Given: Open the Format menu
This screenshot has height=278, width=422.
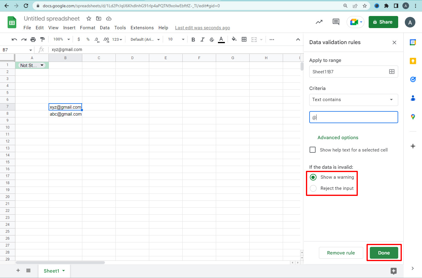Looking at the screenshot, I should (87, 28).
